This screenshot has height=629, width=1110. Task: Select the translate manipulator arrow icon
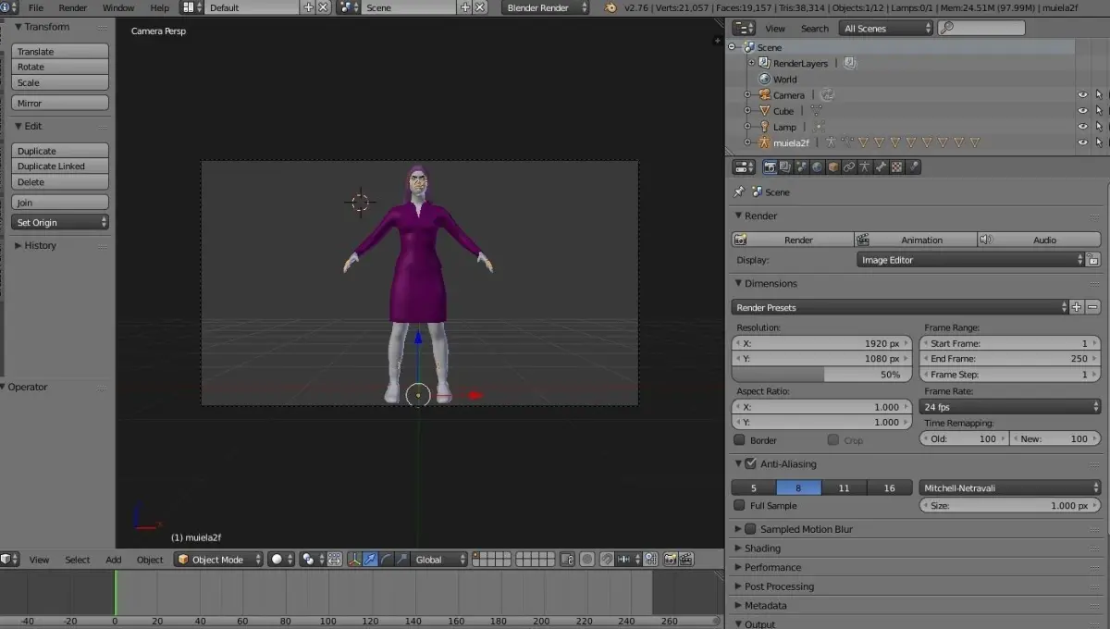[x=370, y=560]
